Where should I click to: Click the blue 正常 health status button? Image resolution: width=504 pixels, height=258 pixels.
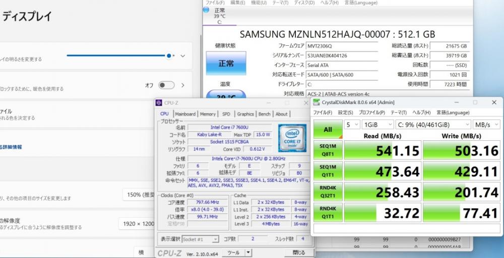coord(226,63)
